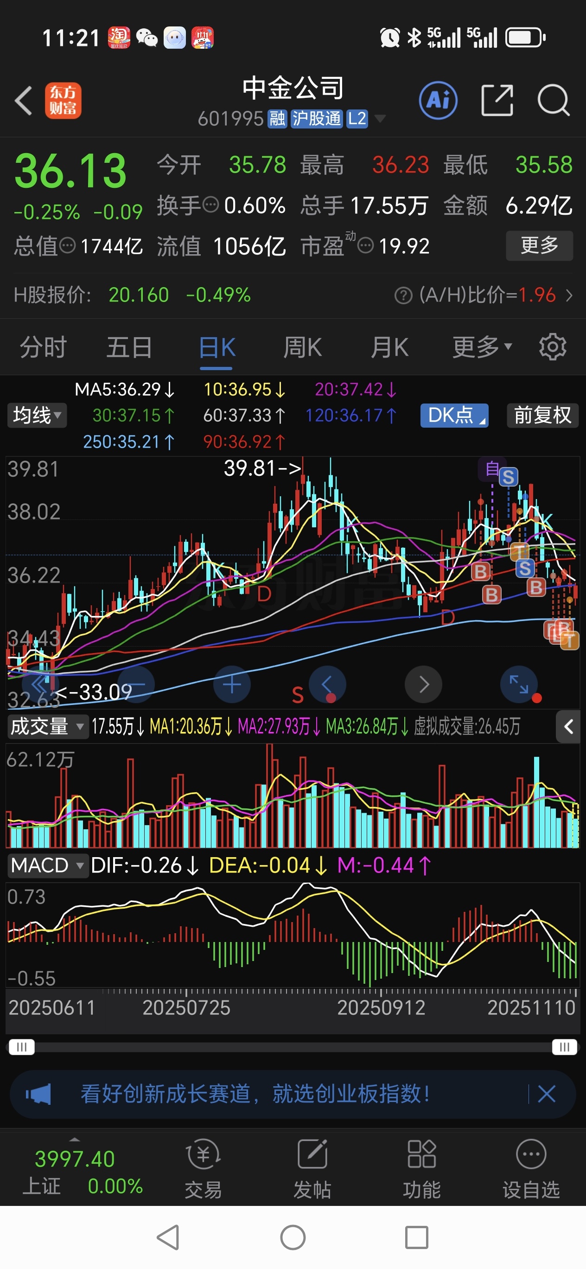
Task: Open 看好创新成长赛道 promo link
Action: (255, 1094)
